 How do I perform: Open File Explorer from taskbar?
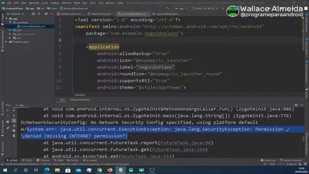tap(57, 170)
